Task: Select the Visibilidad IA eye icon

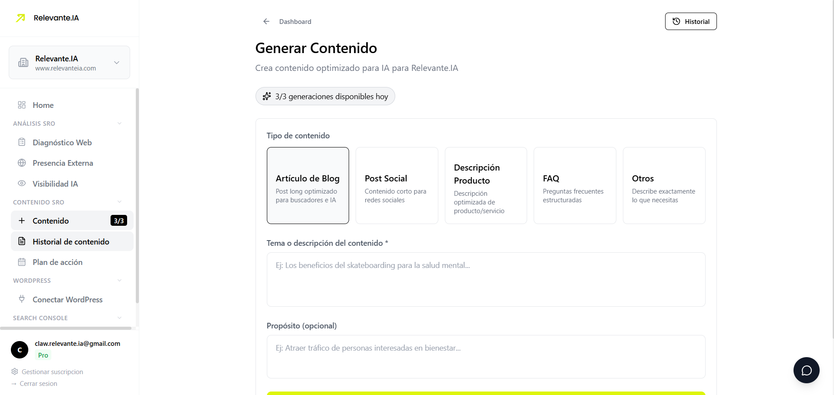Action: [x=22, y=184]
